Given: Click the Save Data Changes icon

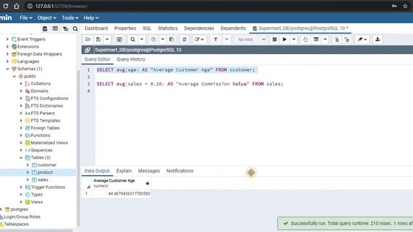Looking at the screenshot, I should point(119,39).
